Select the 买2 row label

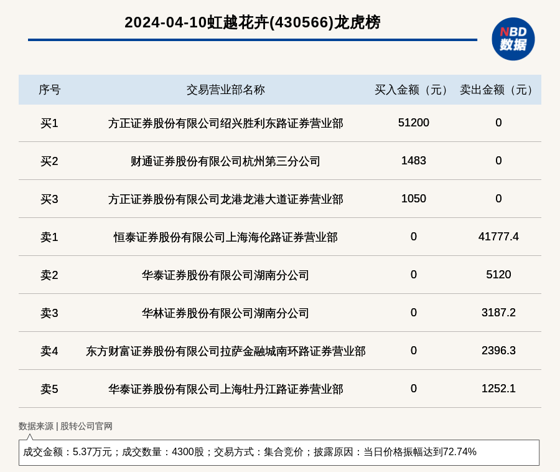(49, 161)
